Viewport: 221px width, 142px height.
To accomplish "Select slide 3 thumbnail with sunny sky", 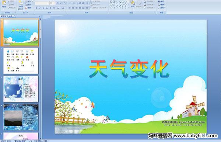I will point(21,89).
